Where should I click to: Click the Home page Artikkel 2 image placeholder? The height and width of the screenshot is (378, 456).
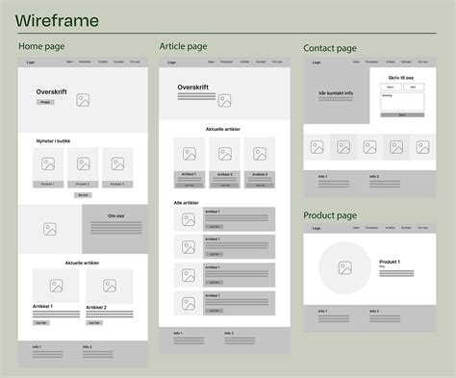(110, 286)
